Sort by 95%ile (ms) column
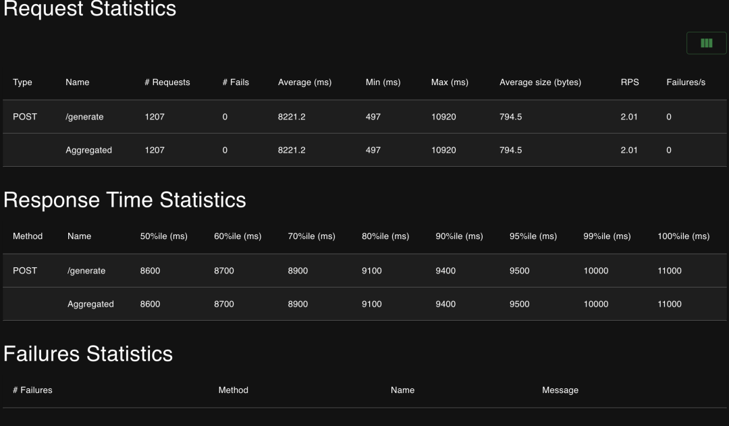729x426 pixels. [x=533, y=236]
